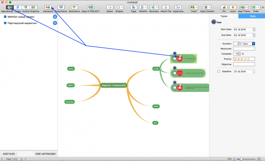Viewport: 265px width, 161px height.
Task: Switch to the Data tab
Action: pos(252,16)
